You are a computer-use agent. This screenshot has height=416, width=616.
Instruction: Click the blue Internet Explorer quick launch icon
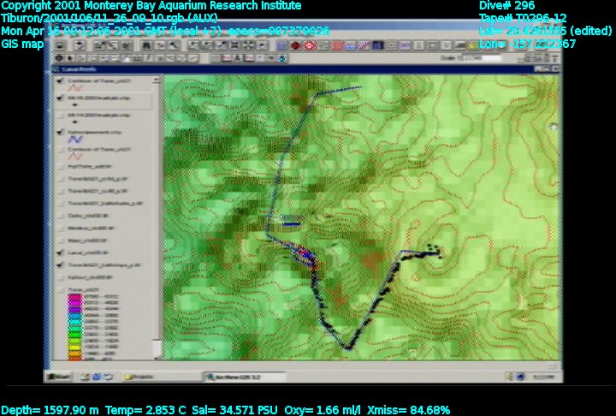(97, 377)
